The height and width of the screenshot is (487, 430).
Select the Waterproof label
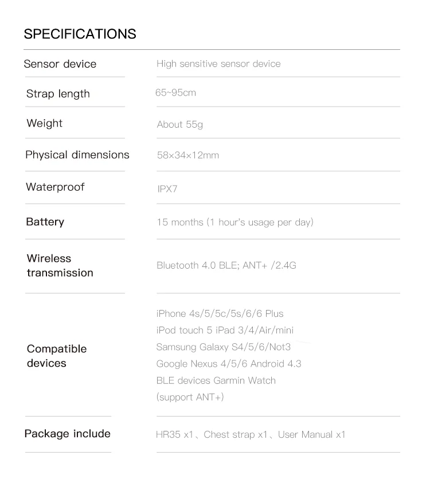[55, 187]
